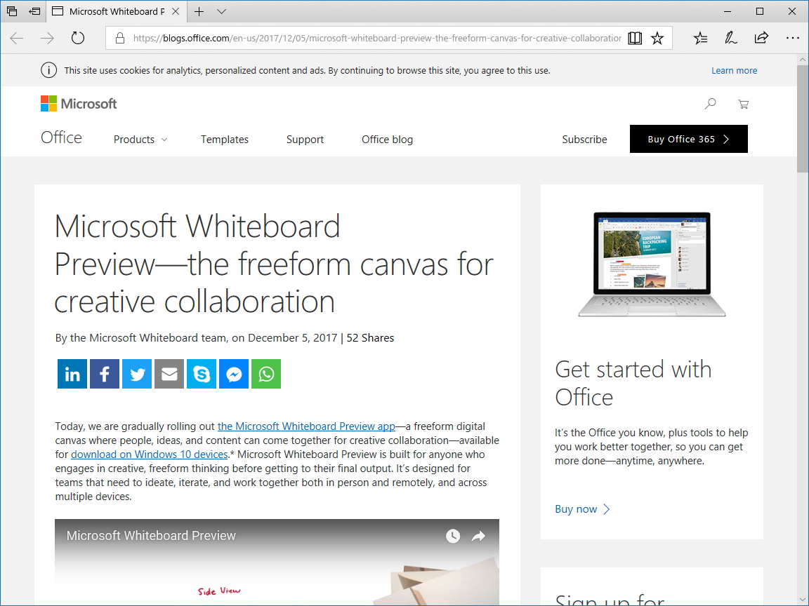Click Get started with Office heading
The height and width of the screenshot is (606, 809).
click(633, 384)
